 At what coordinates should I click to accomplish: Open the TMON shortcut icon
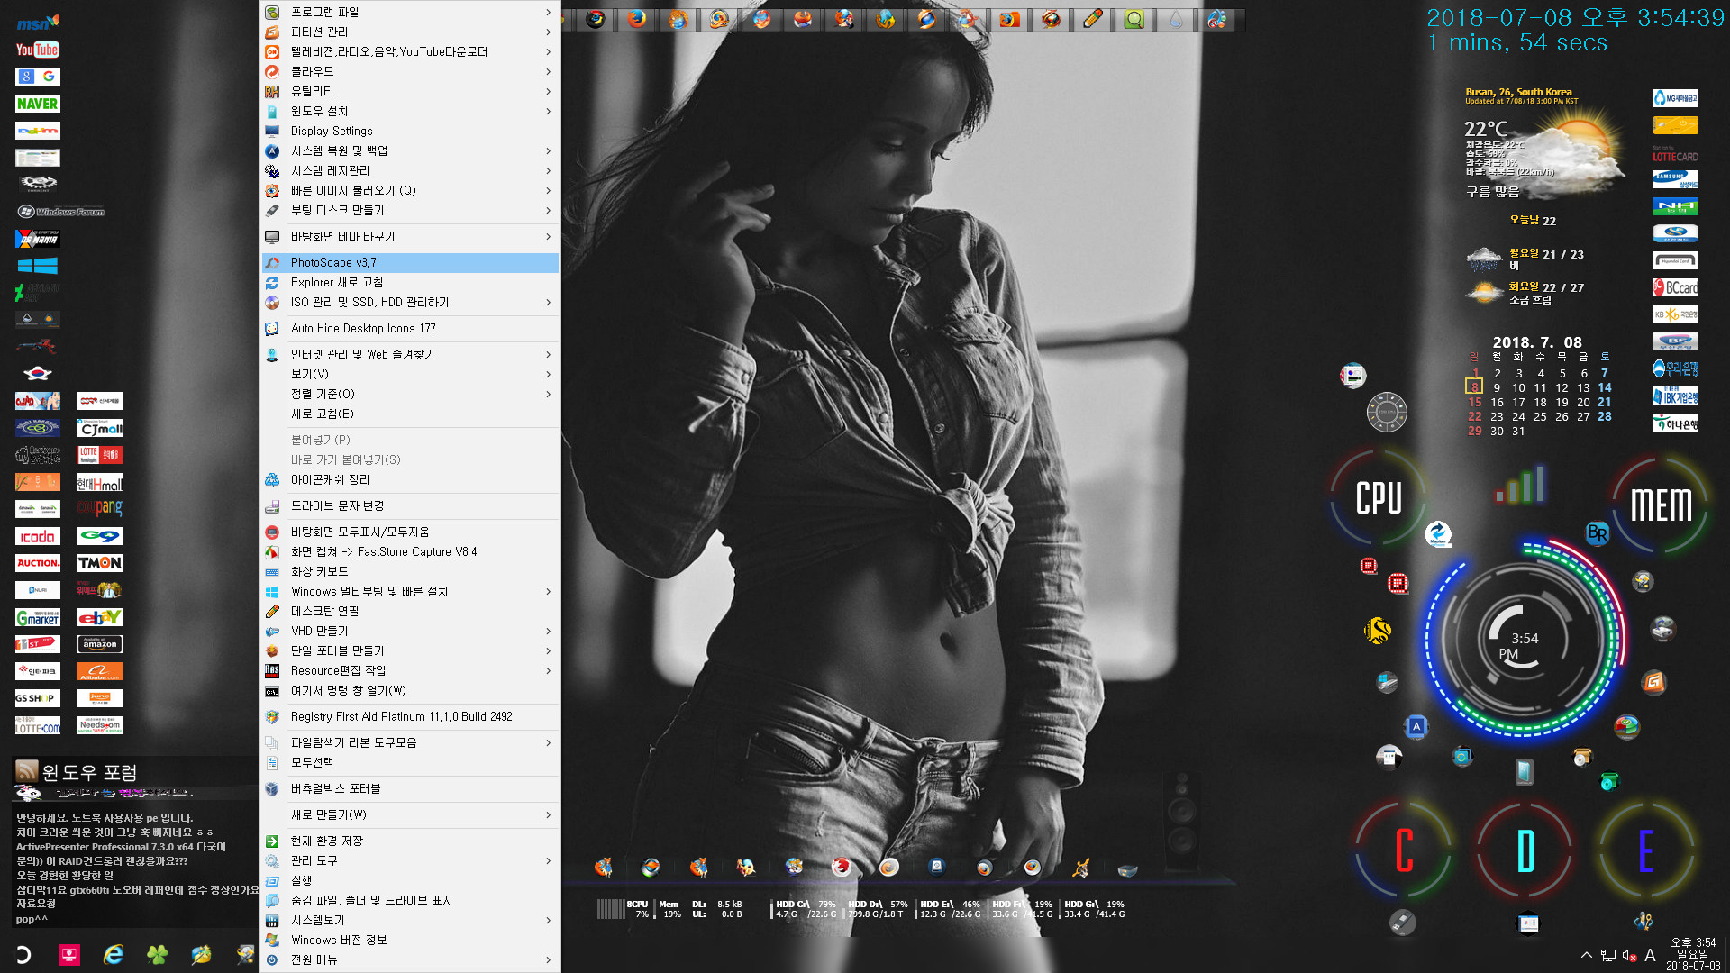[x=99, y=563]
